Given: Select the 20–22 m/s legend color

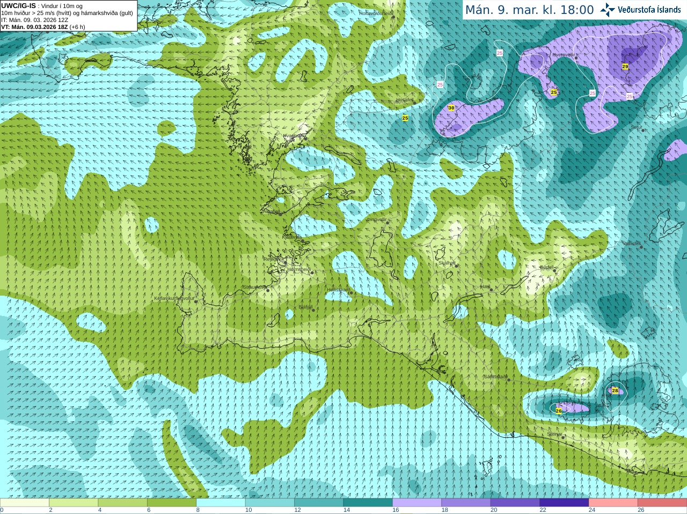Looking at the screenshot, I should coord(515,503).
